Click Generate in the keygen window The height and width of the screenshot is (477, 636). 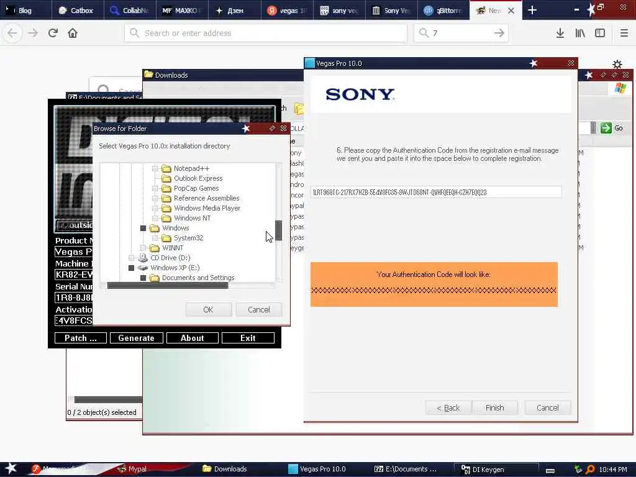(x=136, y=338)
